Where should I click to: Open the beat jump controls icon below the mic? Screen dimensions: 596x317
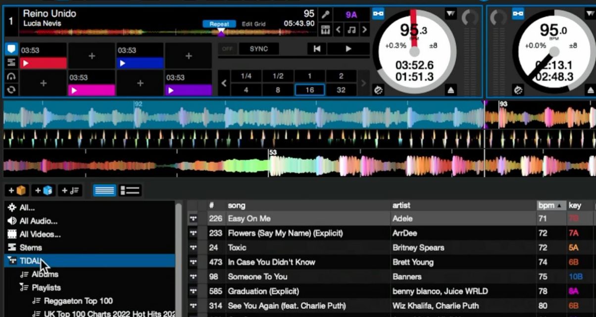tap(325, 30)
